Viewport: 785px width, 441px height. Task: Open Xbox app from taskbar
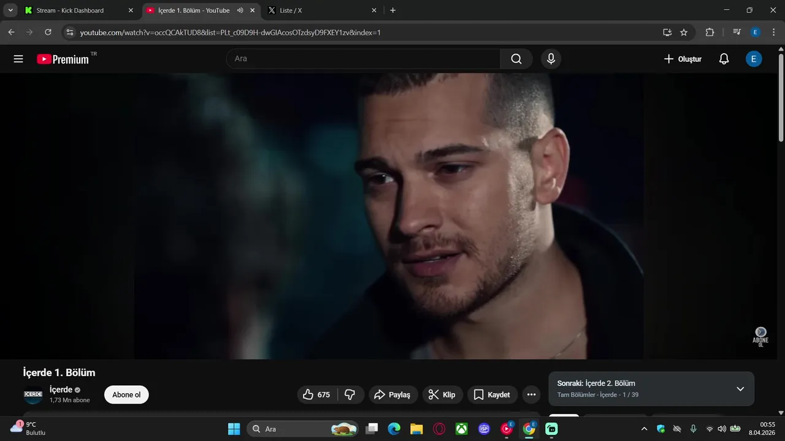pyautogui.click(x=461, y=429)
